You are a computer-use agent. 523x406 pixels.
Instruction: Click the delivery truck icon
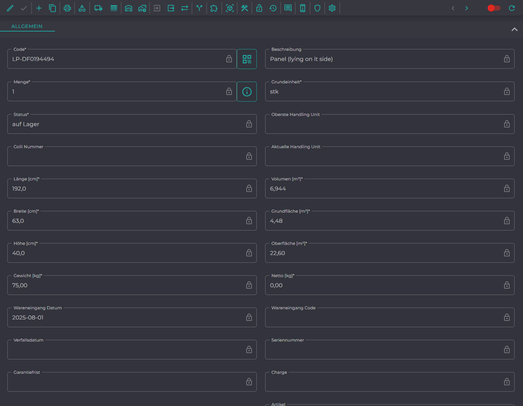(98, 8)
